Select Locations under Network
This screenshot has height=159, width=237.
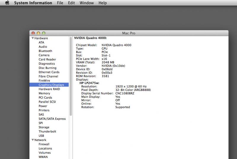coord(45,148)
